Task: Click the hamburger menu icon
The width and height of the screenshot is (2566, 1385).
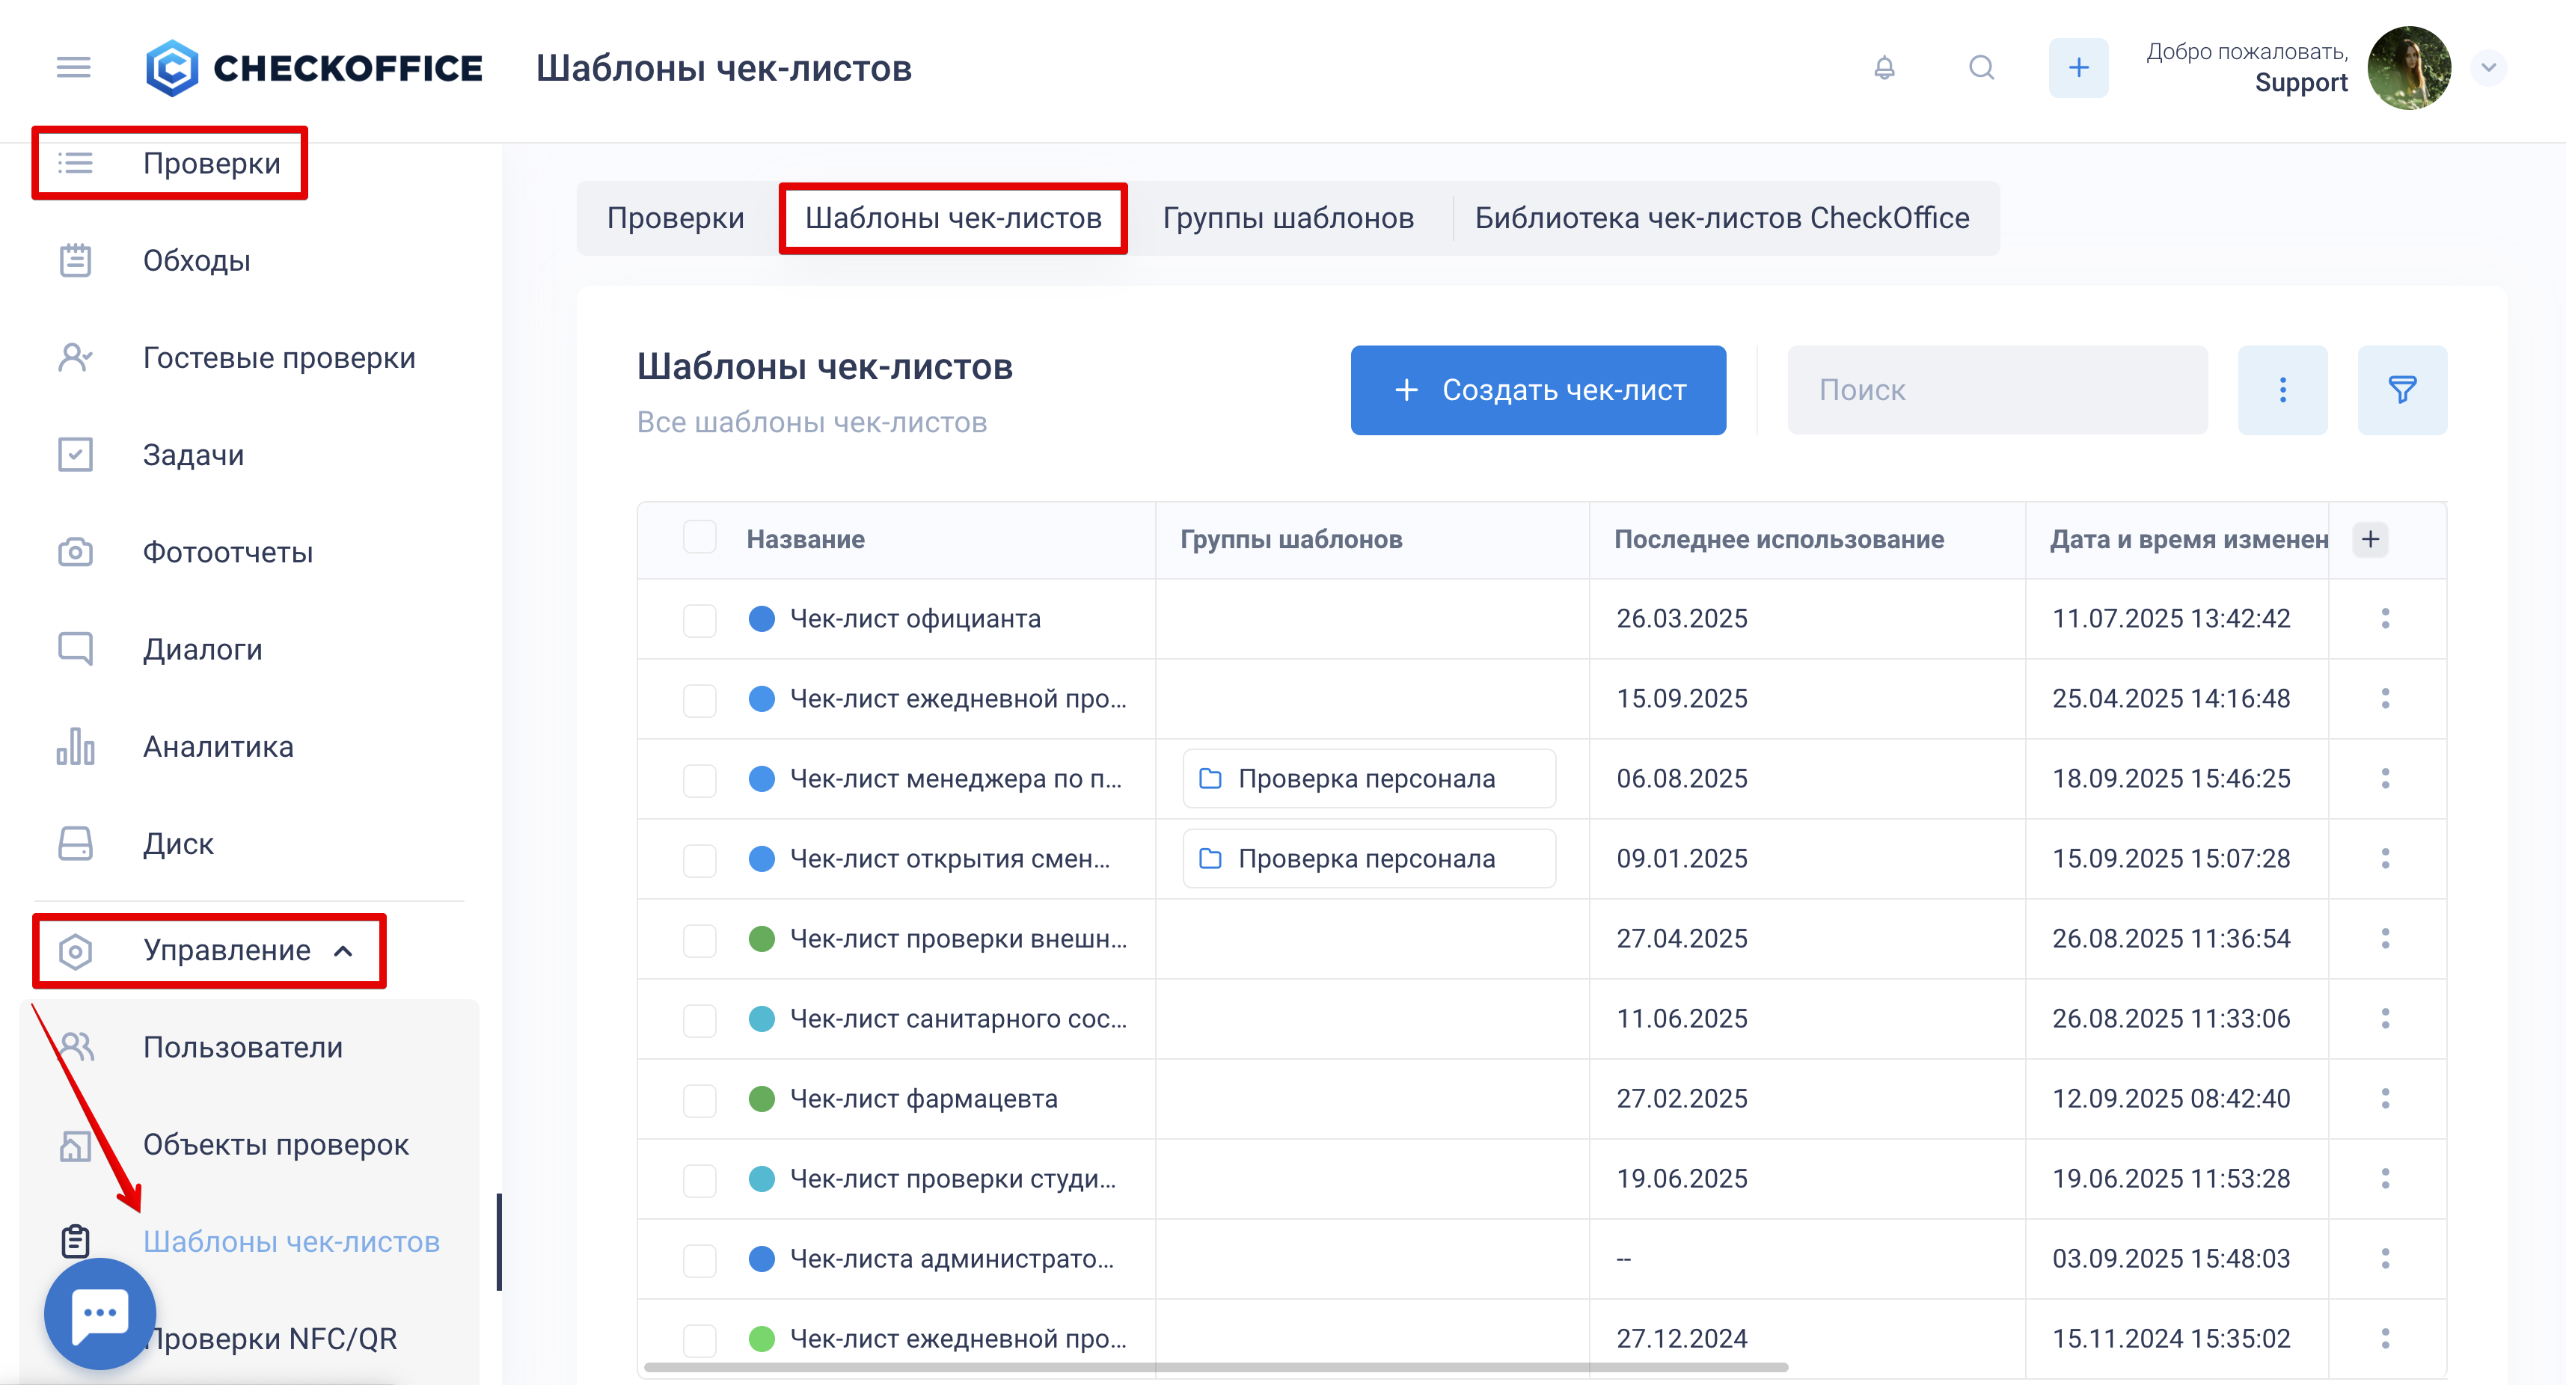Action: 74,68
